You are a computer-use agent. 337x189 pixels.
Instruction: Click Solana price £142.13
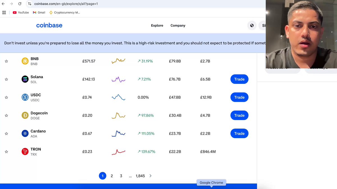click(88, 79)
